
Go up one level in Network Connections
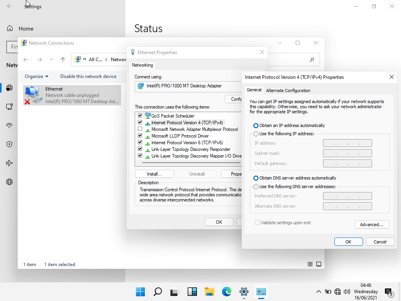coord(63,60)
